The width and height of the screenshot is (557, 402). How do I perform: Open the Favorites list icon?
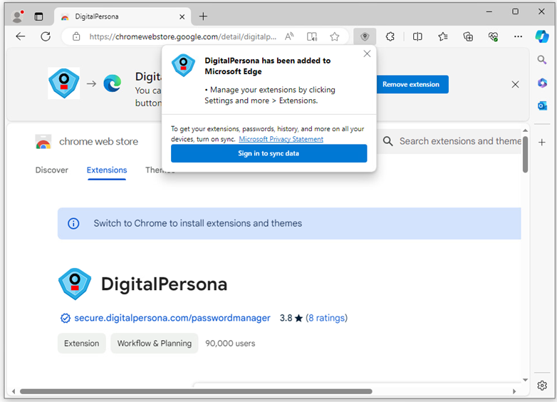[x=442, y=36]
